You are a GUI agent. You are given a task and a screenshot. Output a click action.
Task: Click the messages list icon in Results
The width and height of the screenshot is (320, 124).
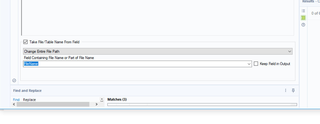[x=303, y=11]
